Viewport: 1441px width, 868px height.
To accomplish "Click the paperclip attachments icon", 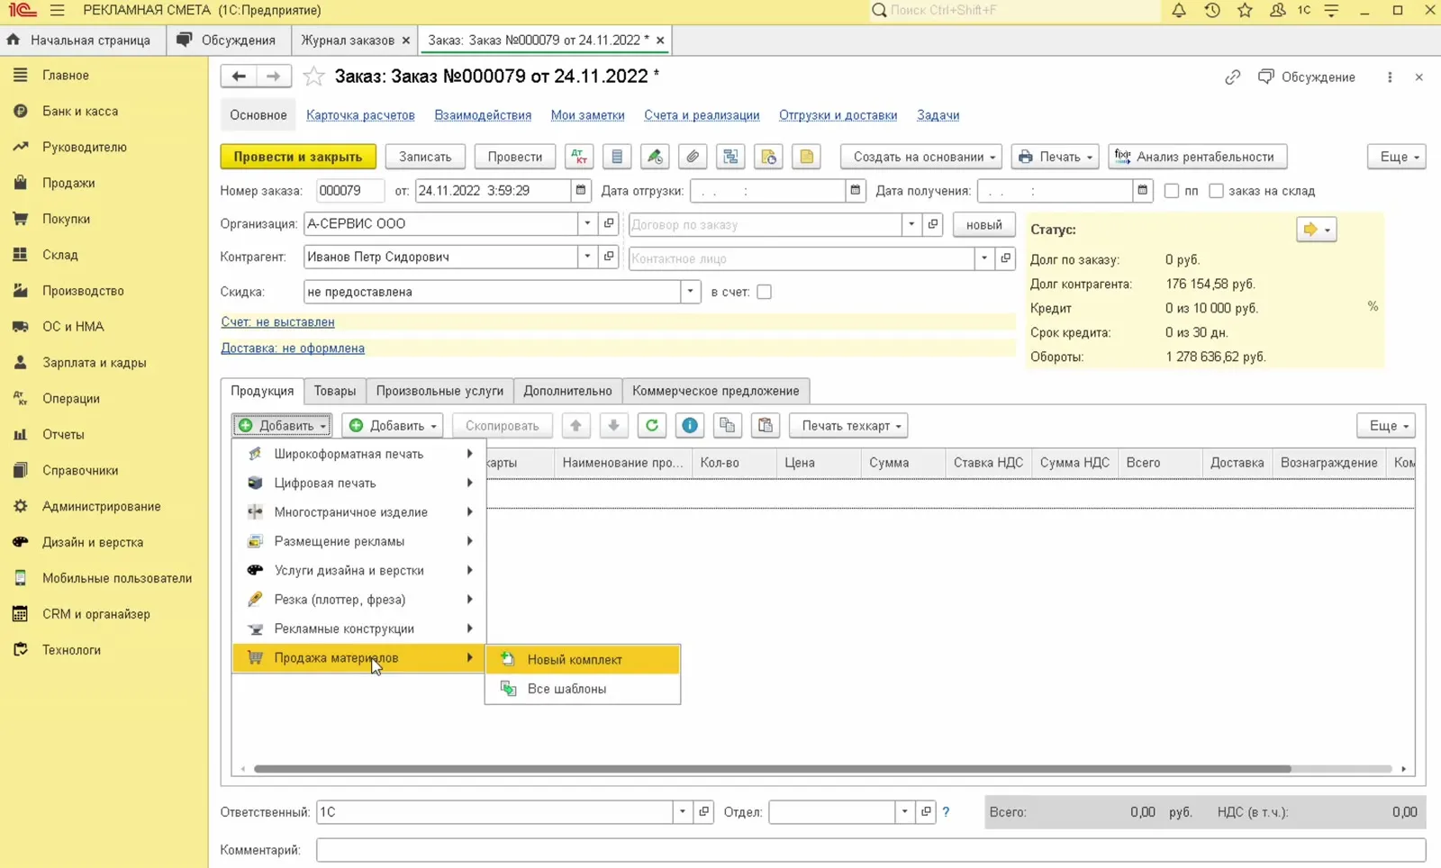I will tap(693, 157).
